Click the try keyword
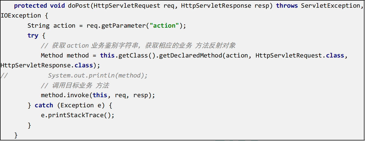365x141 pixels. 33,36
